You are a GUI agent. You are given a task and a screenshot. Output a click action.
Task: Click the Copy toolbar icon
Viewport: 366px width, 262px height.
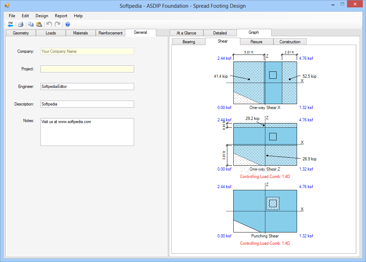(x=31, y=24)
